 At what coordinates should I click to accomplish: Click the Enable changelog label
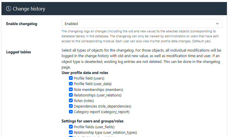click(22, 24)
